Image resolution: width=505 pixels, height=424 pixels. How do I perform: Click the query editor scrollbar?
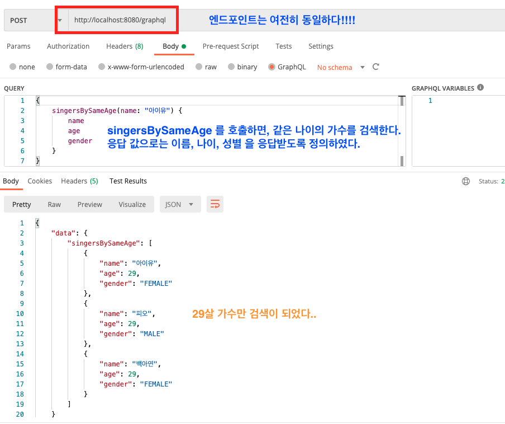(x=402, y=130)
